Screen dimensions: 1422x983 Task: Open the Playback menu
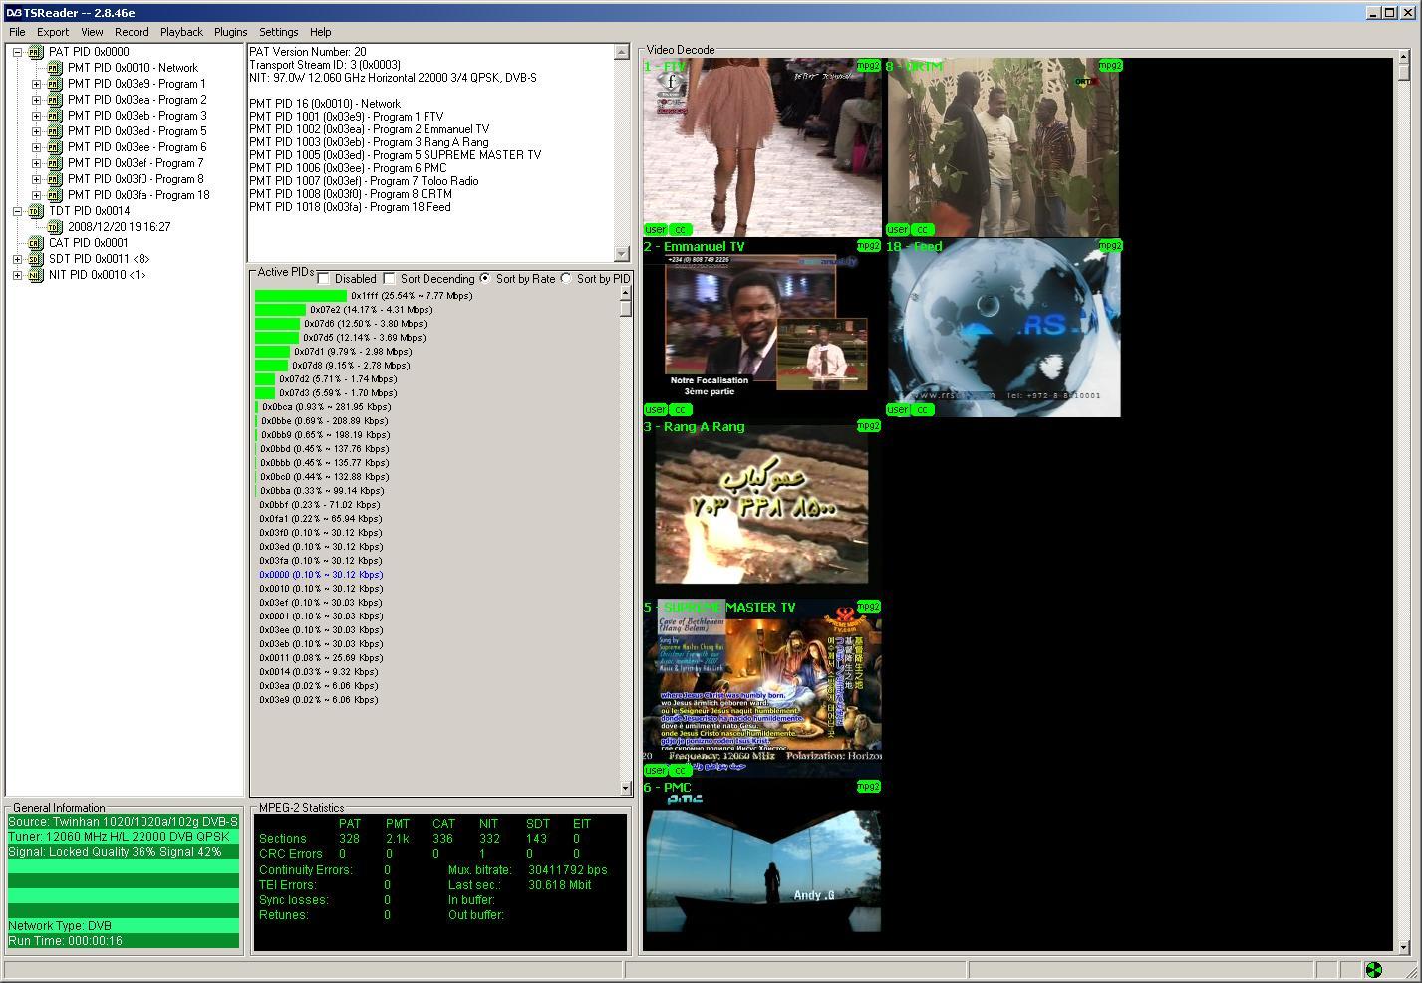tap(181, 32)
